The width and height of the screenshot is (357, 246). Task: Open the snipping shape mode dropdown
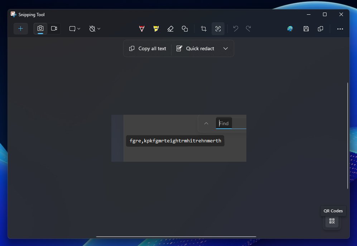pos(75,29)
